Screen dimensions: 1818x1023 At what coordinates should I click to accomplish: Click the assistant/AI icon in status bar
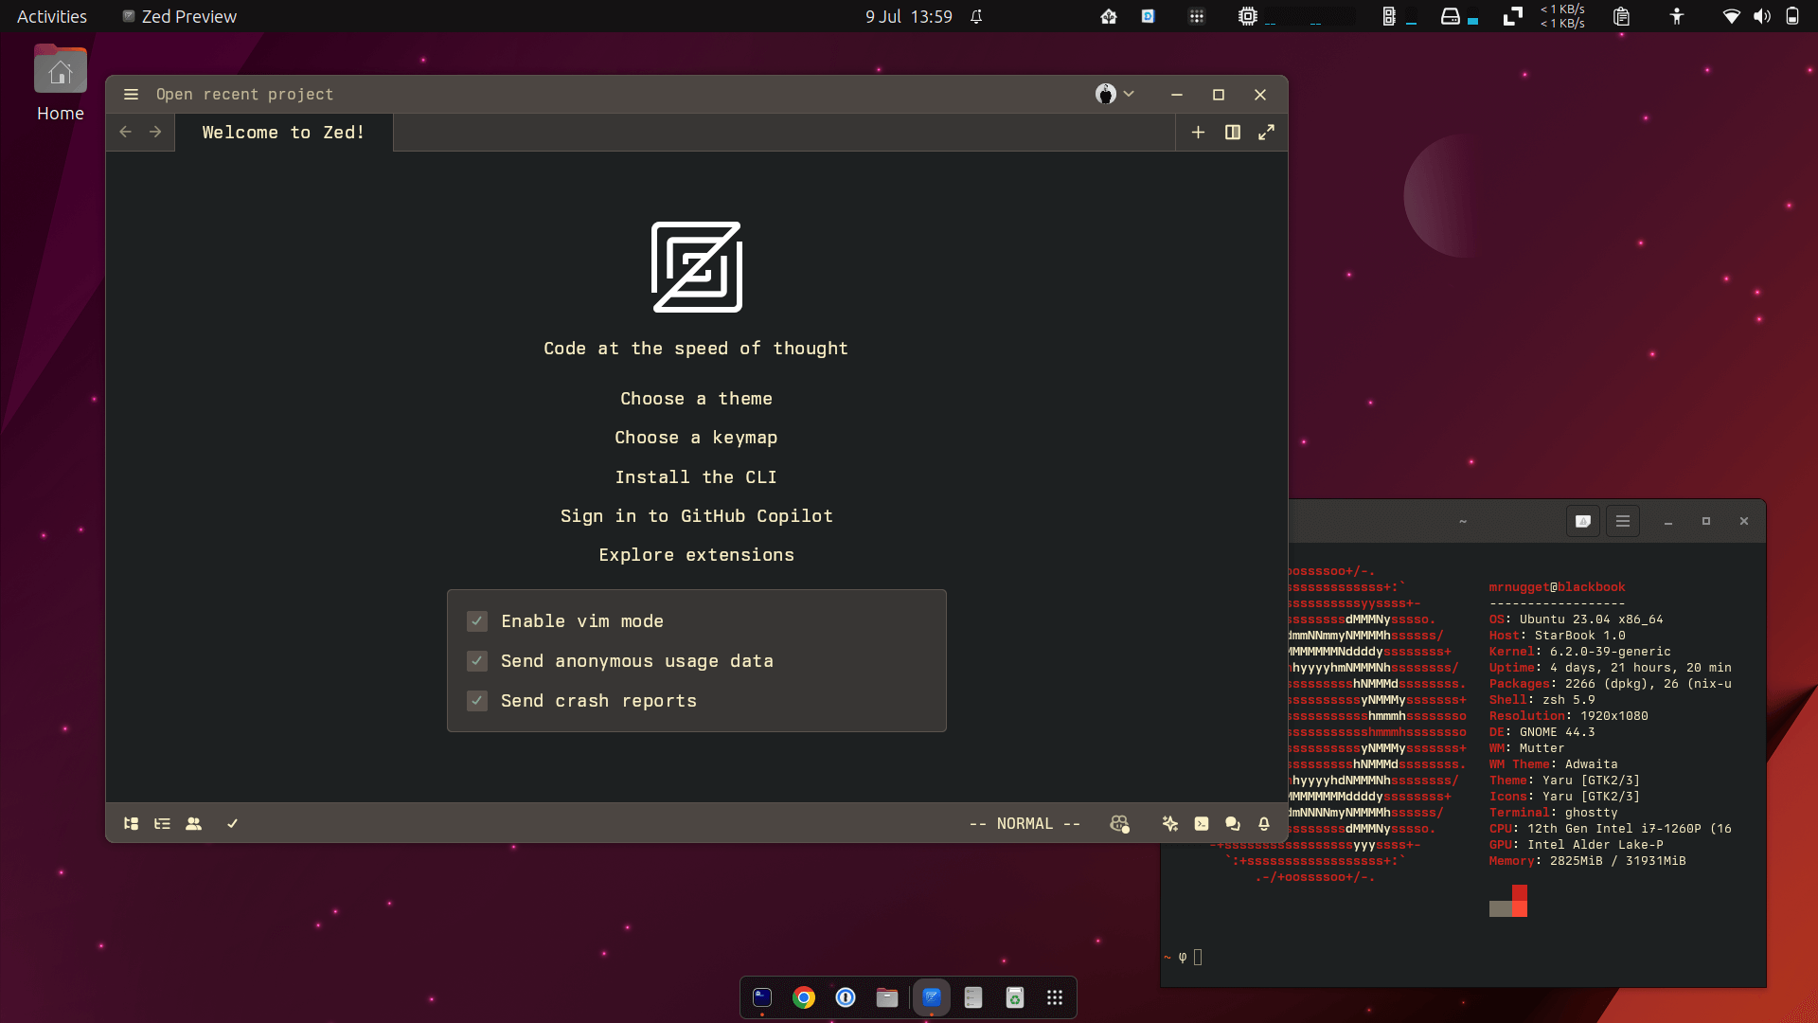(x=1170, y=823)
